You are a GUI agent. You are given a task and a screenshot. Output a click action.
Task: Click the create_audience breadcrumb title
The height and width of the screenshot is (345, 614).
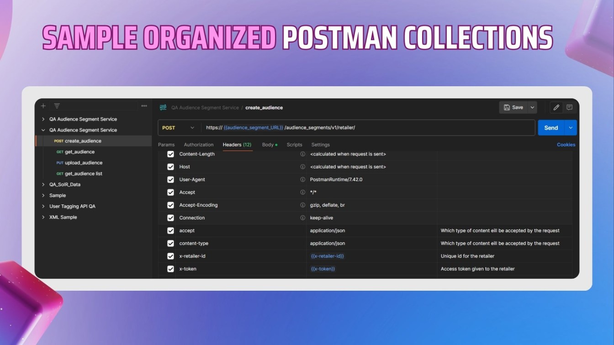(264, 108)
